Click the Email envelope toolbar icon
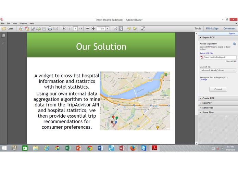The width and height of the screenshot is (238, 169). pos(56,28)
